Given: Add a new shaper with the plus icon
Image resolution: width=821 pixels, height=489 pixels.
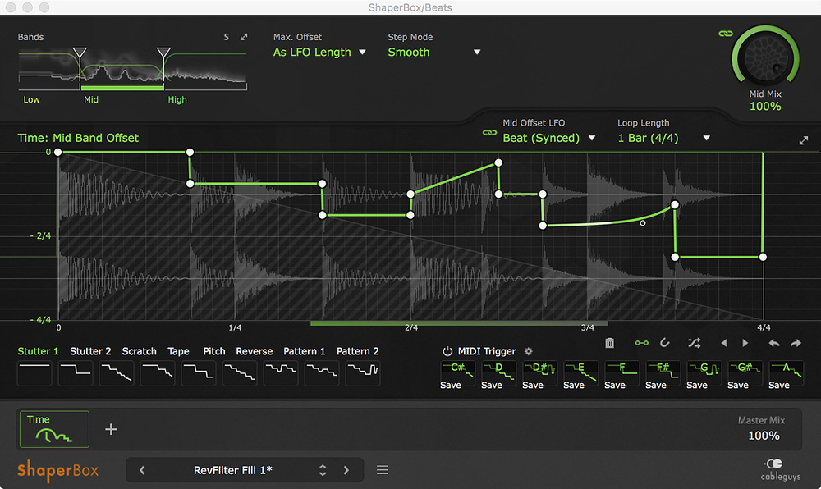Looking at the screenshot, I should [x=111, y=429].
